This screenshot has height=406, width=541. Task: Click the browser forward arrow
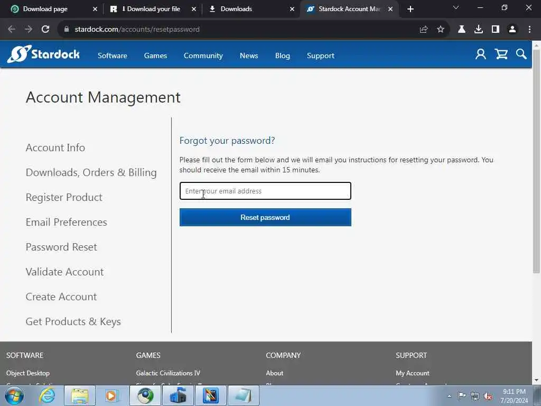coord(29,30)
